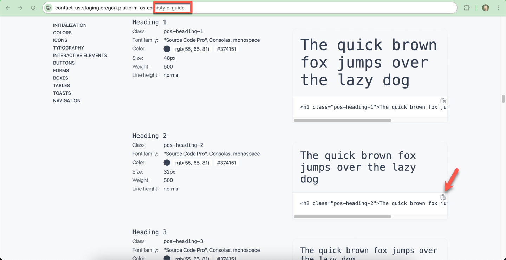Open the TYPOGRAPHY section in sidebar
Screen dimensions: 506x260
[69, 47]
